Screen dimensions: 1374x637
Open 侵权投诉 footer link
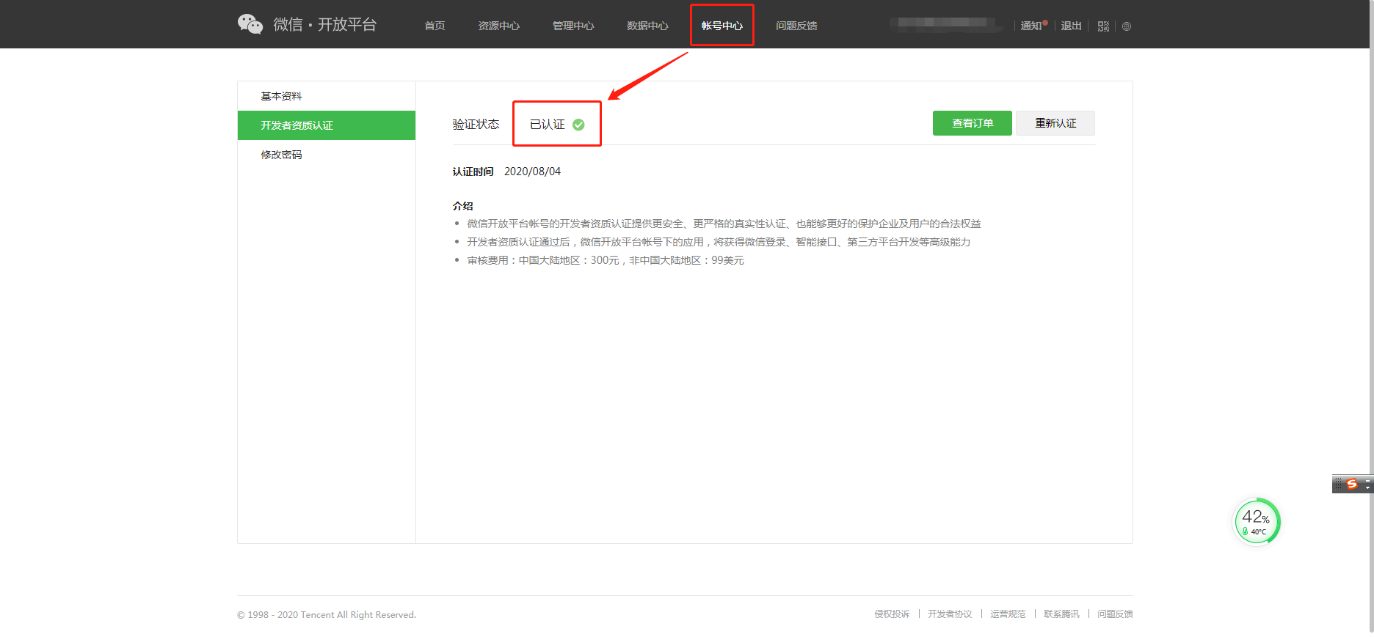892,614
